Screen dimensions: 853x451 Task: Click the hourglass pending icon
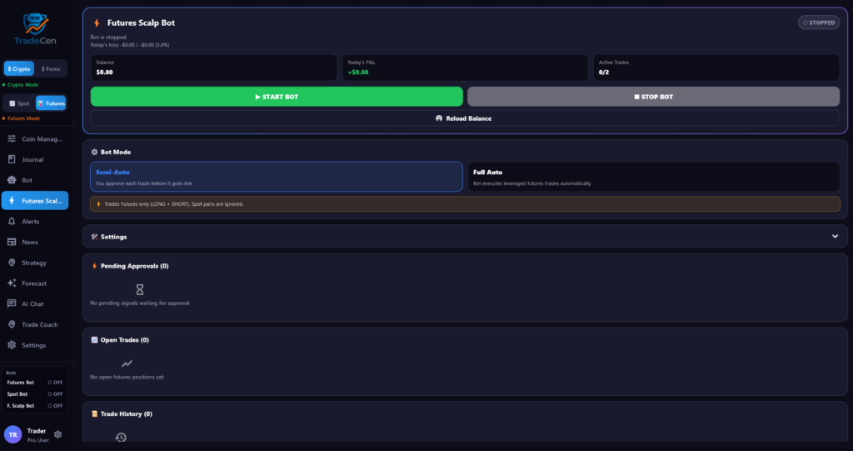pyautogui.click(x=140, y=289)
